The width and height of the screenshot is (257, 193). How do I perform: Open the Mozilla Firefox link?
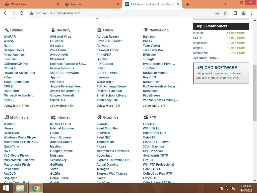pyautogui.click(x=60, y=124)
